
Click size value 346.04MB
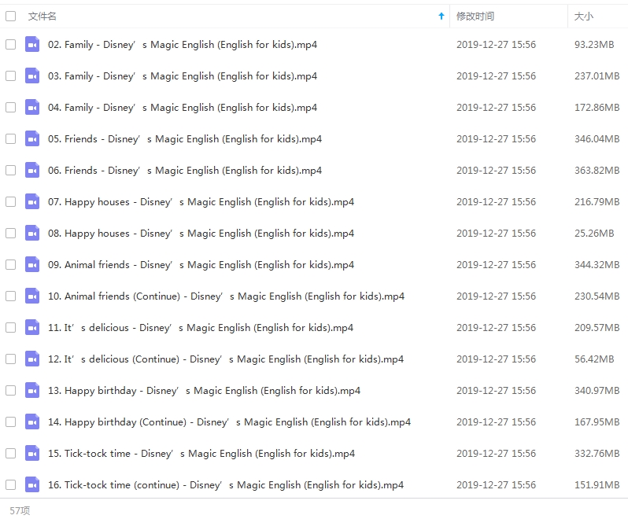point(597,139)
